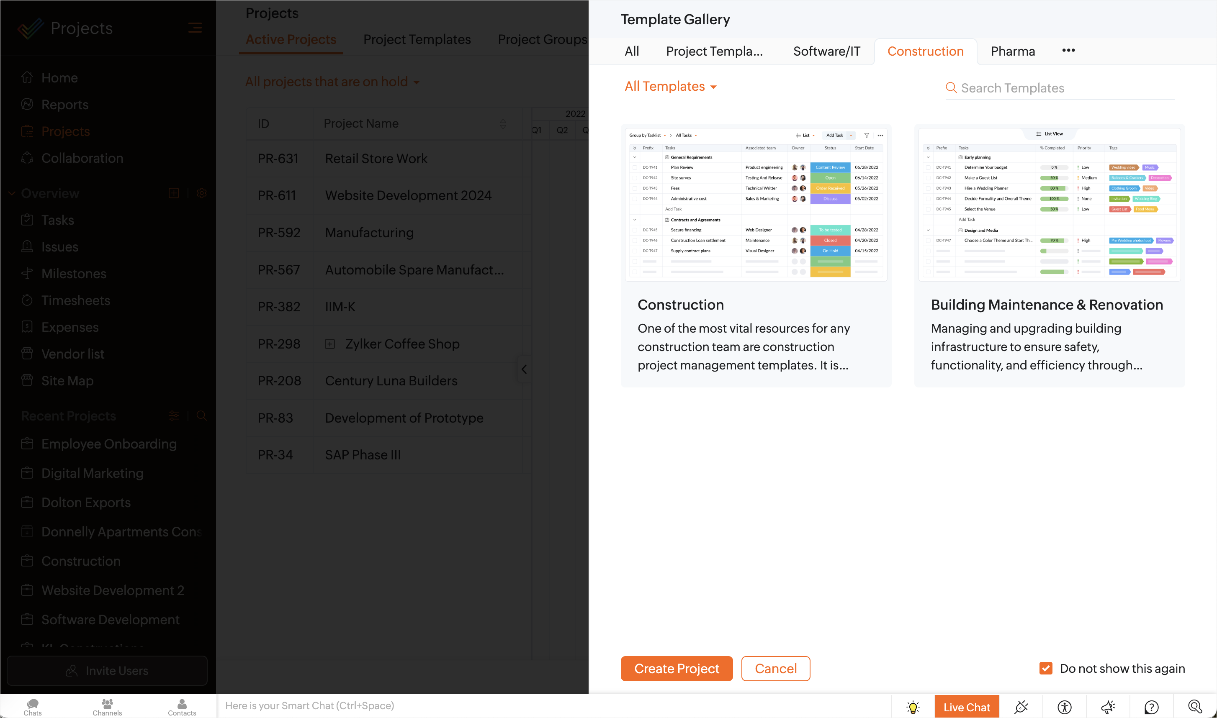Click the lightbulb ideas icon in bottom bar
Viewport: 1217px width, 718px height.
coord(913,707)
